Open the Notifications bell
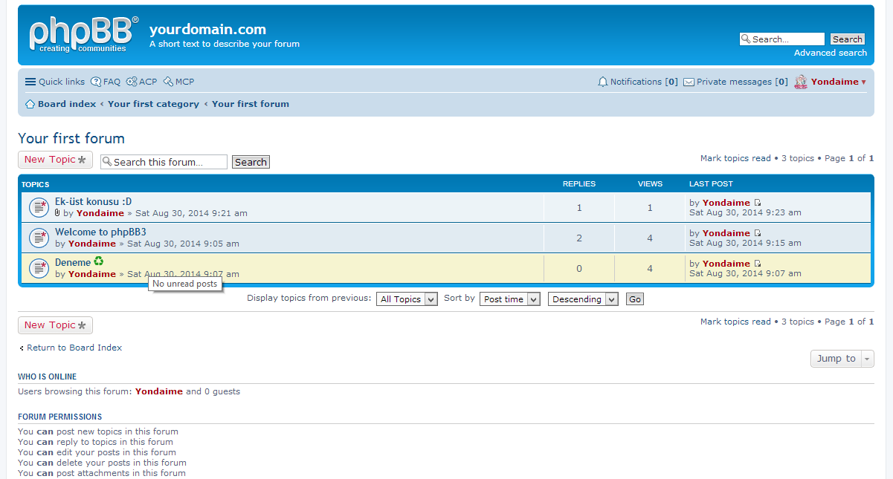The height and width of the screenshot is (479, 893). point(603,82)
